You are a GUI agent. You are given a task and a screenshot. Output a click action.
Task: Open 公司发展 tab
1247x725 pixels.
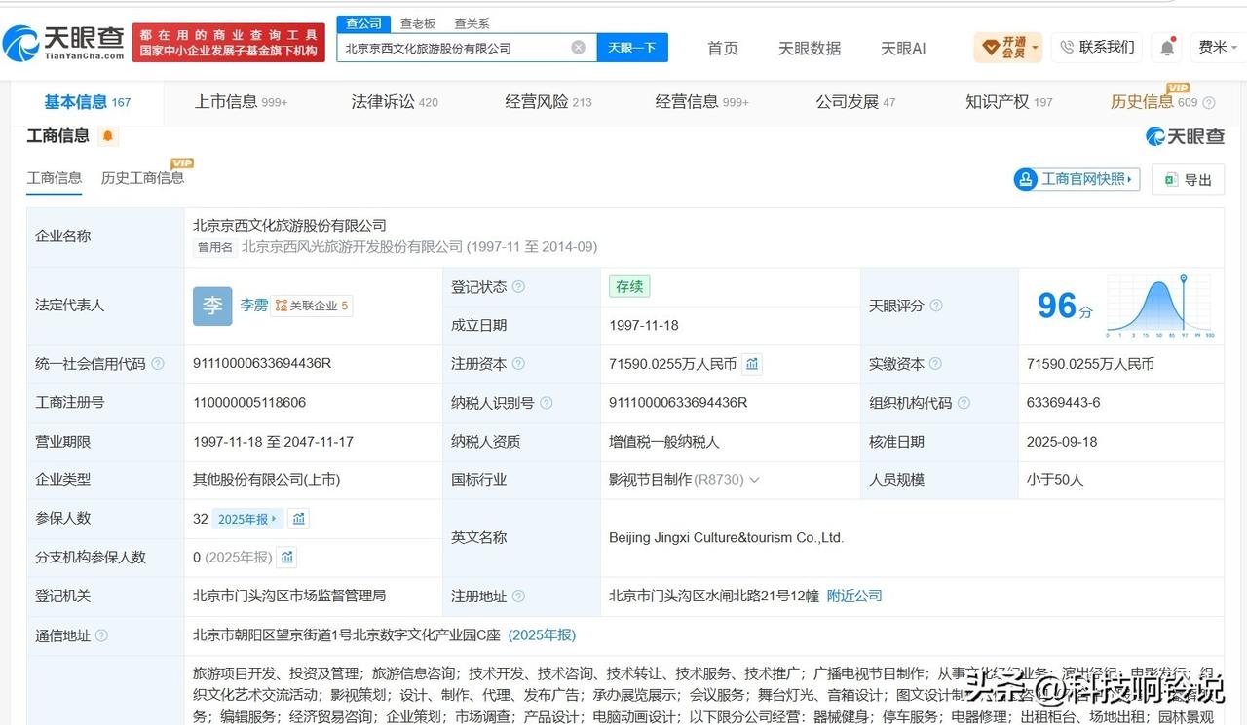coord(855,102)
